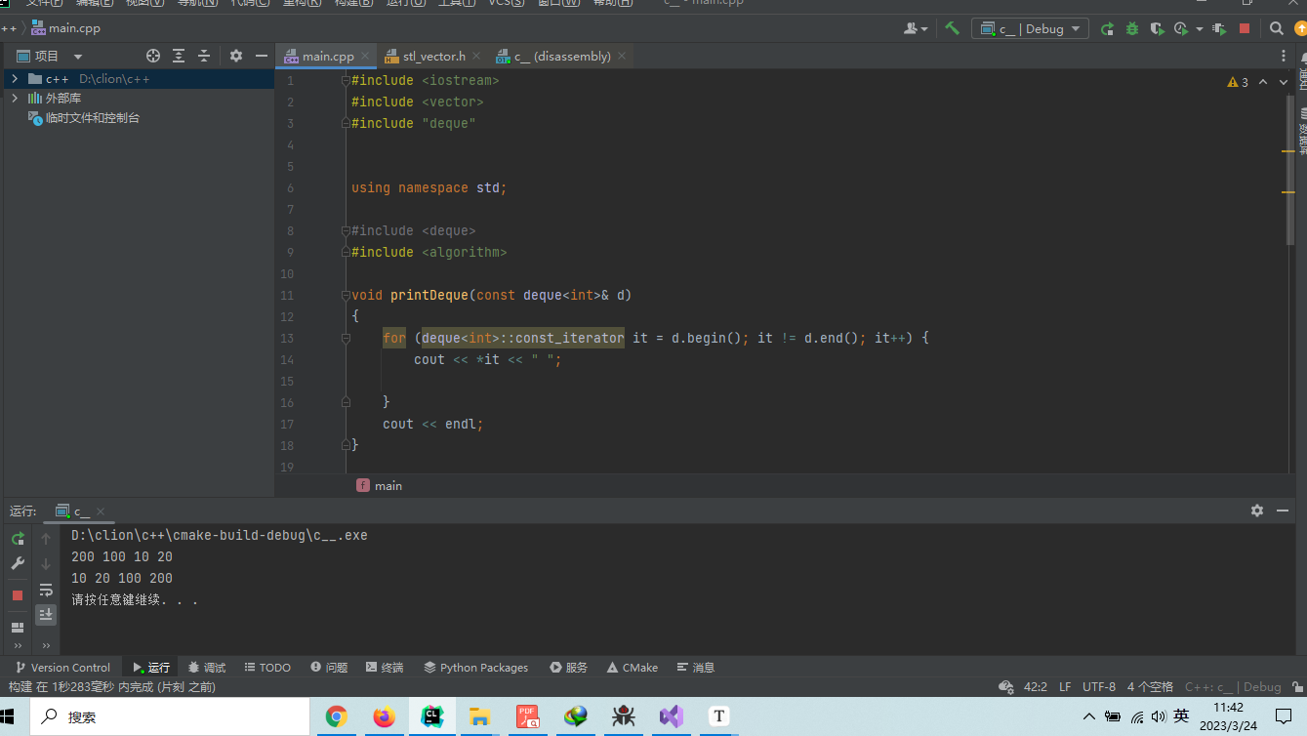Open Project panel gear options

(235, 57)
